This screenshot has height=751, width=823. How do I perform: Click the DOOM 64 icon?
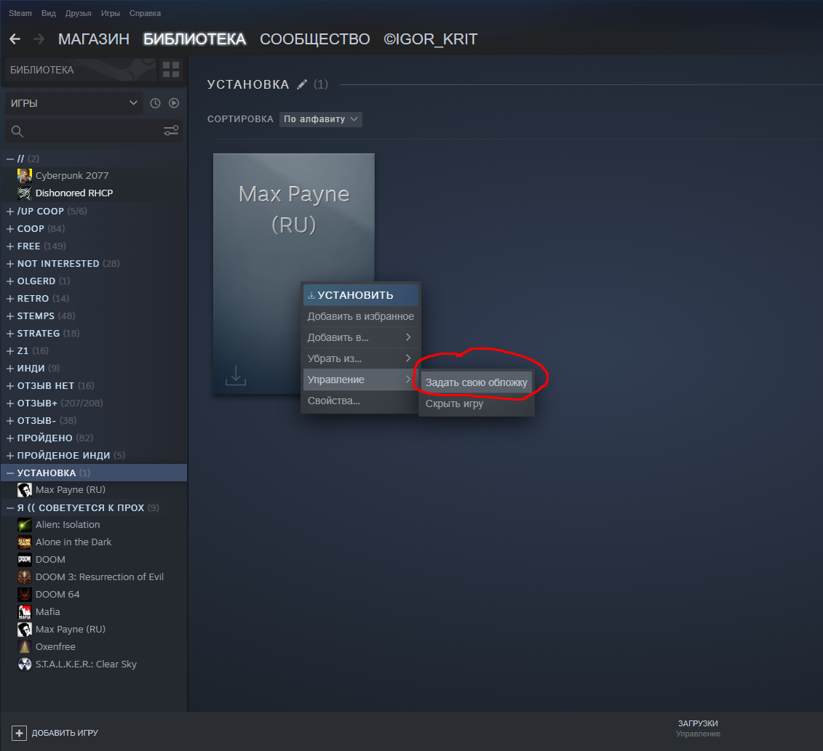click(24, 594)
